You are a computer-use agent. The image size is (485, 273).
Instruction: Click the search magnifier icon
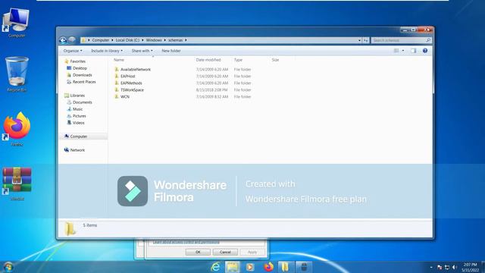[x=428, y=40]
